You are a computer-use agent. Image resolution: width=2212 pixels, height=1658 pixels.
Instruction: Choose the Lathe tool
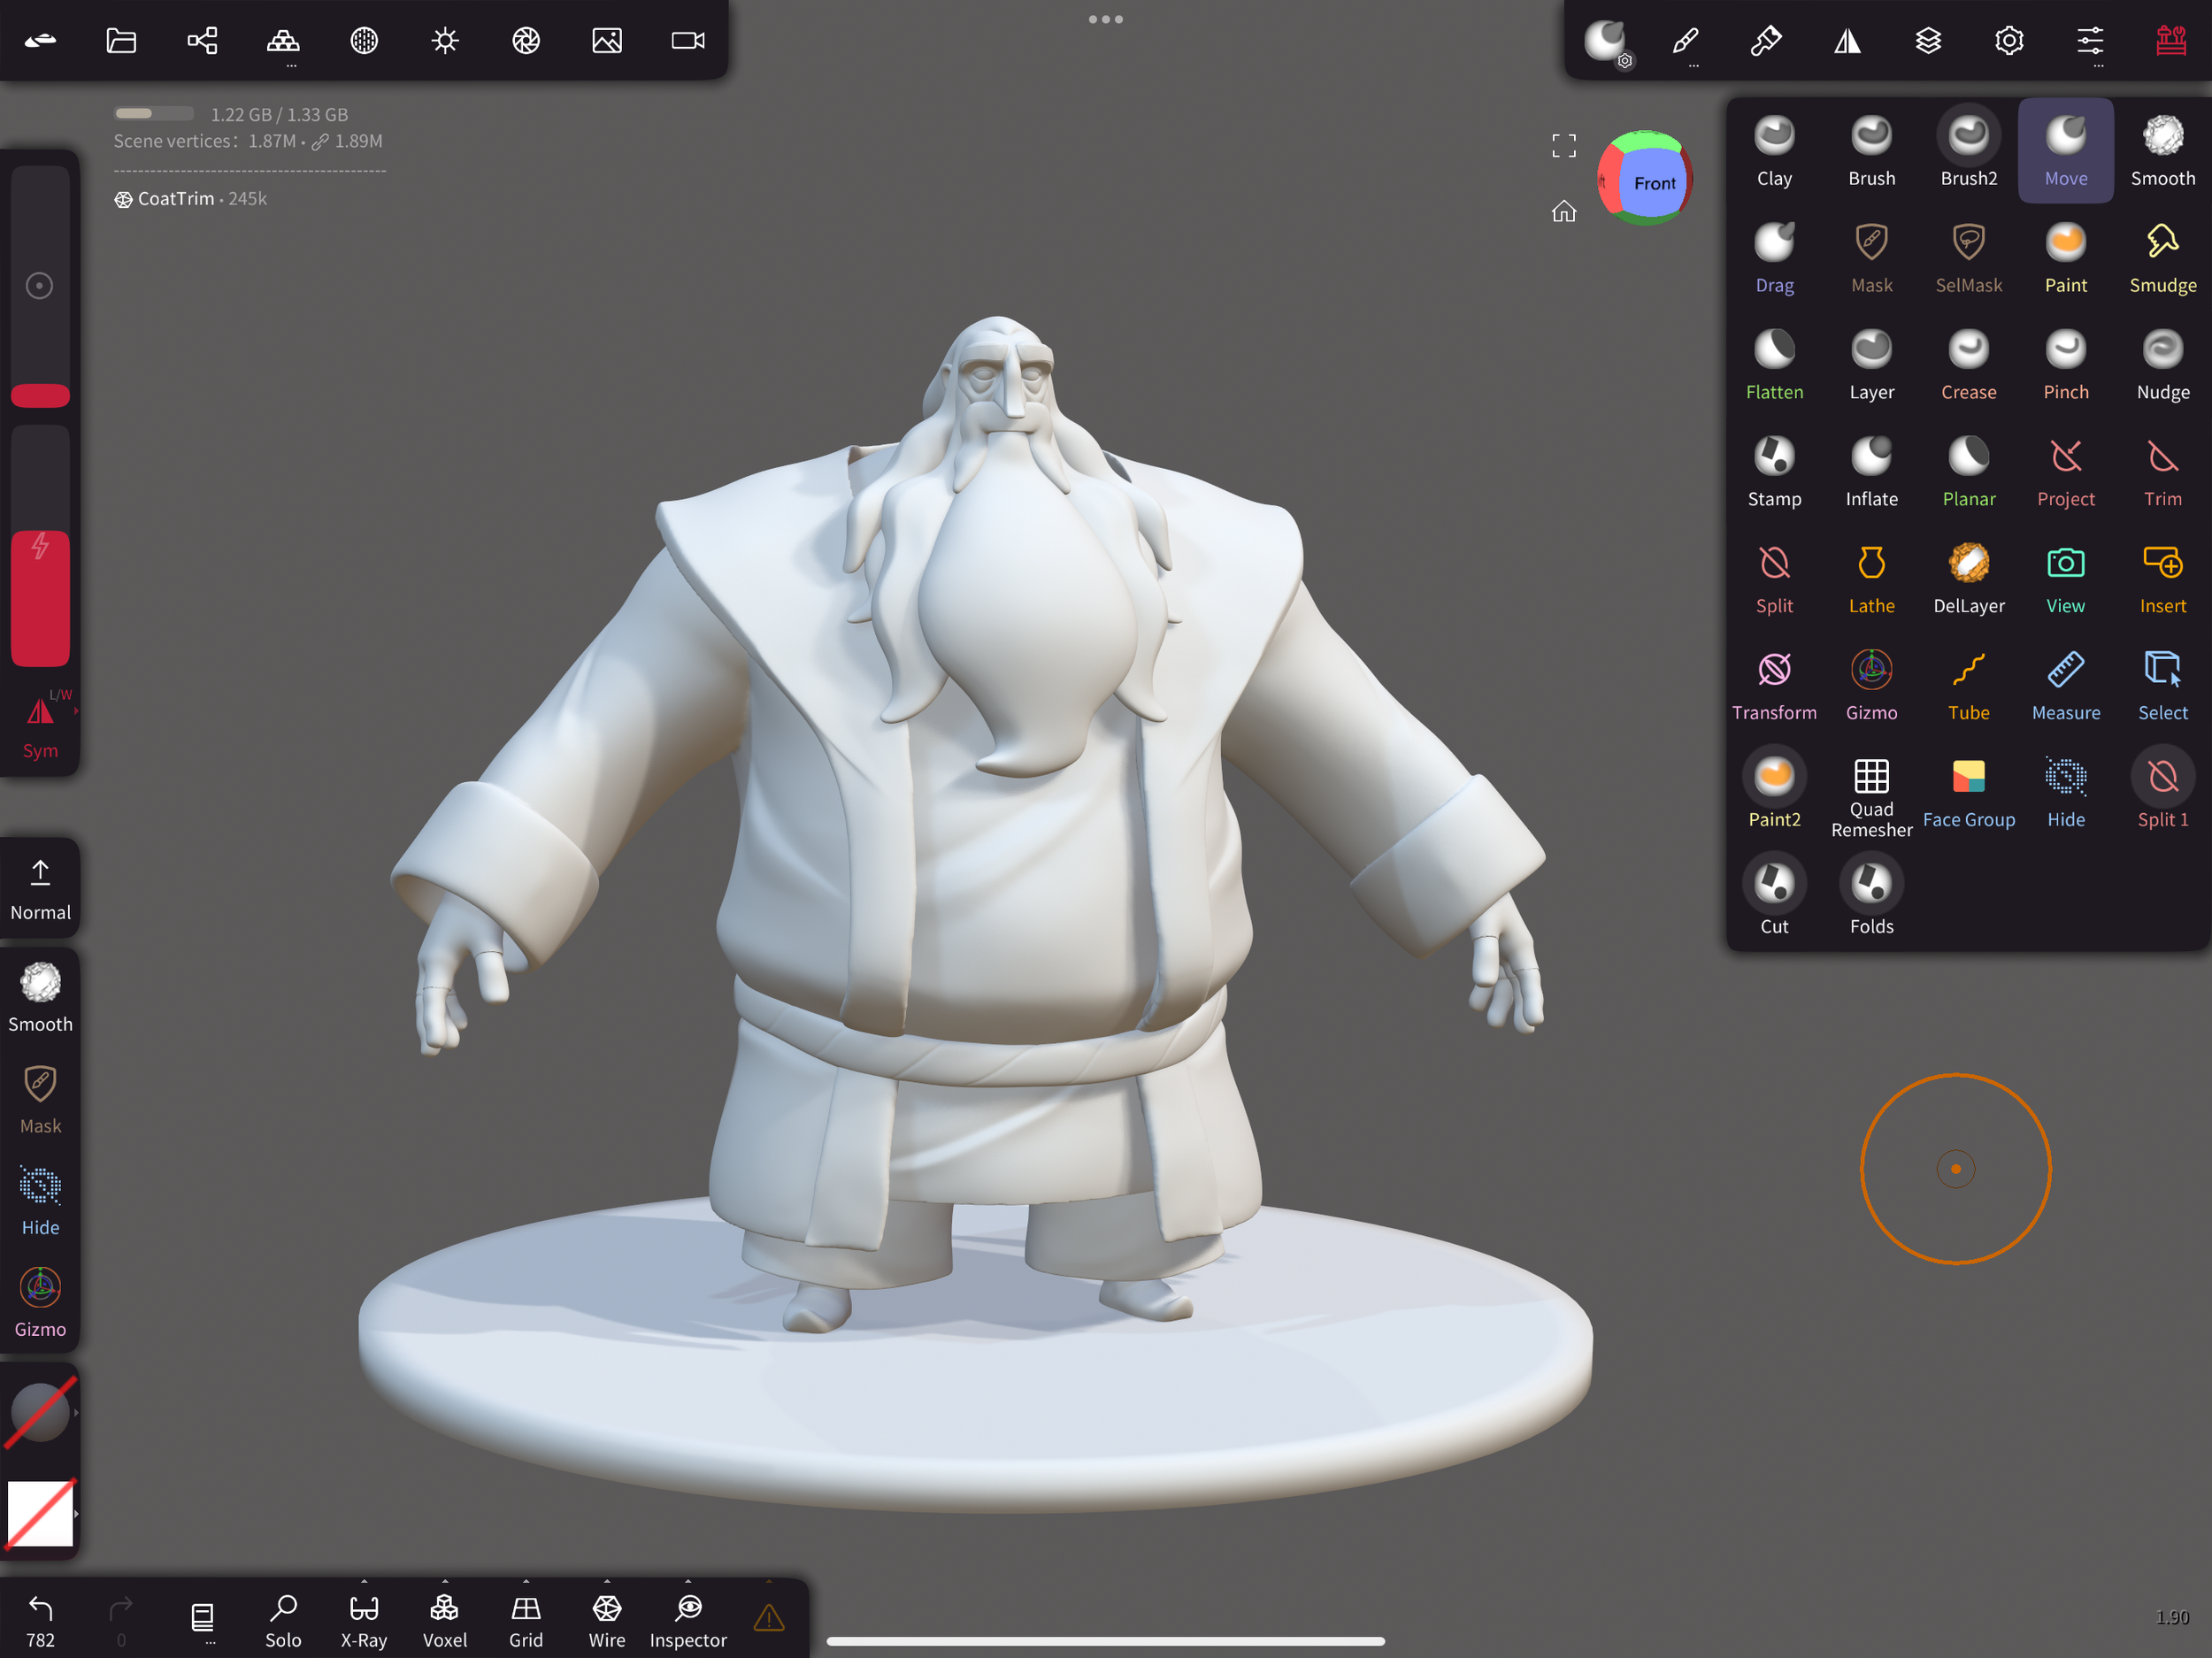[1871, 578]
